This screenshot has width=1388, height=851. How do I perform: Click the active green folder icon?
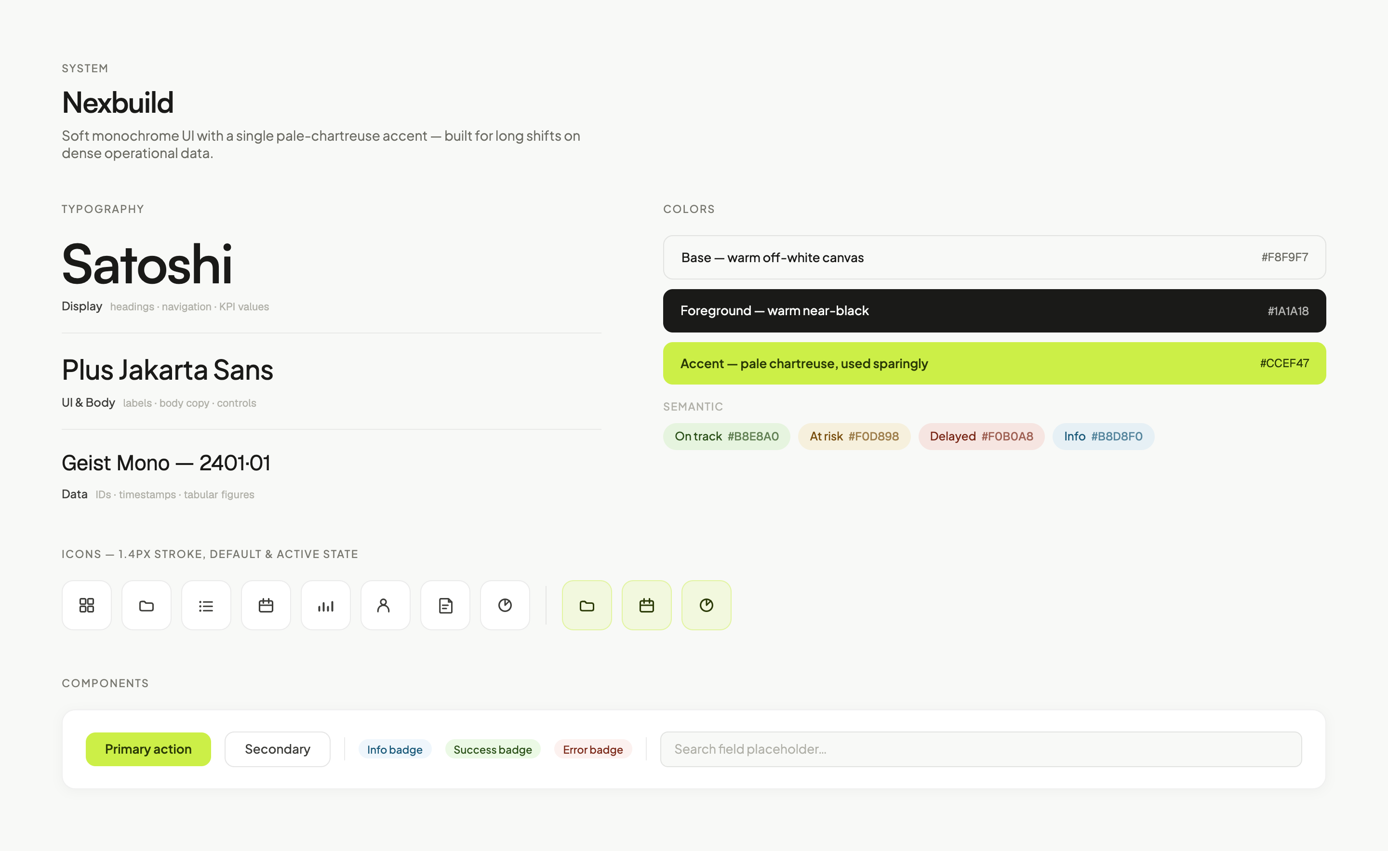click(x=587, y=605)
